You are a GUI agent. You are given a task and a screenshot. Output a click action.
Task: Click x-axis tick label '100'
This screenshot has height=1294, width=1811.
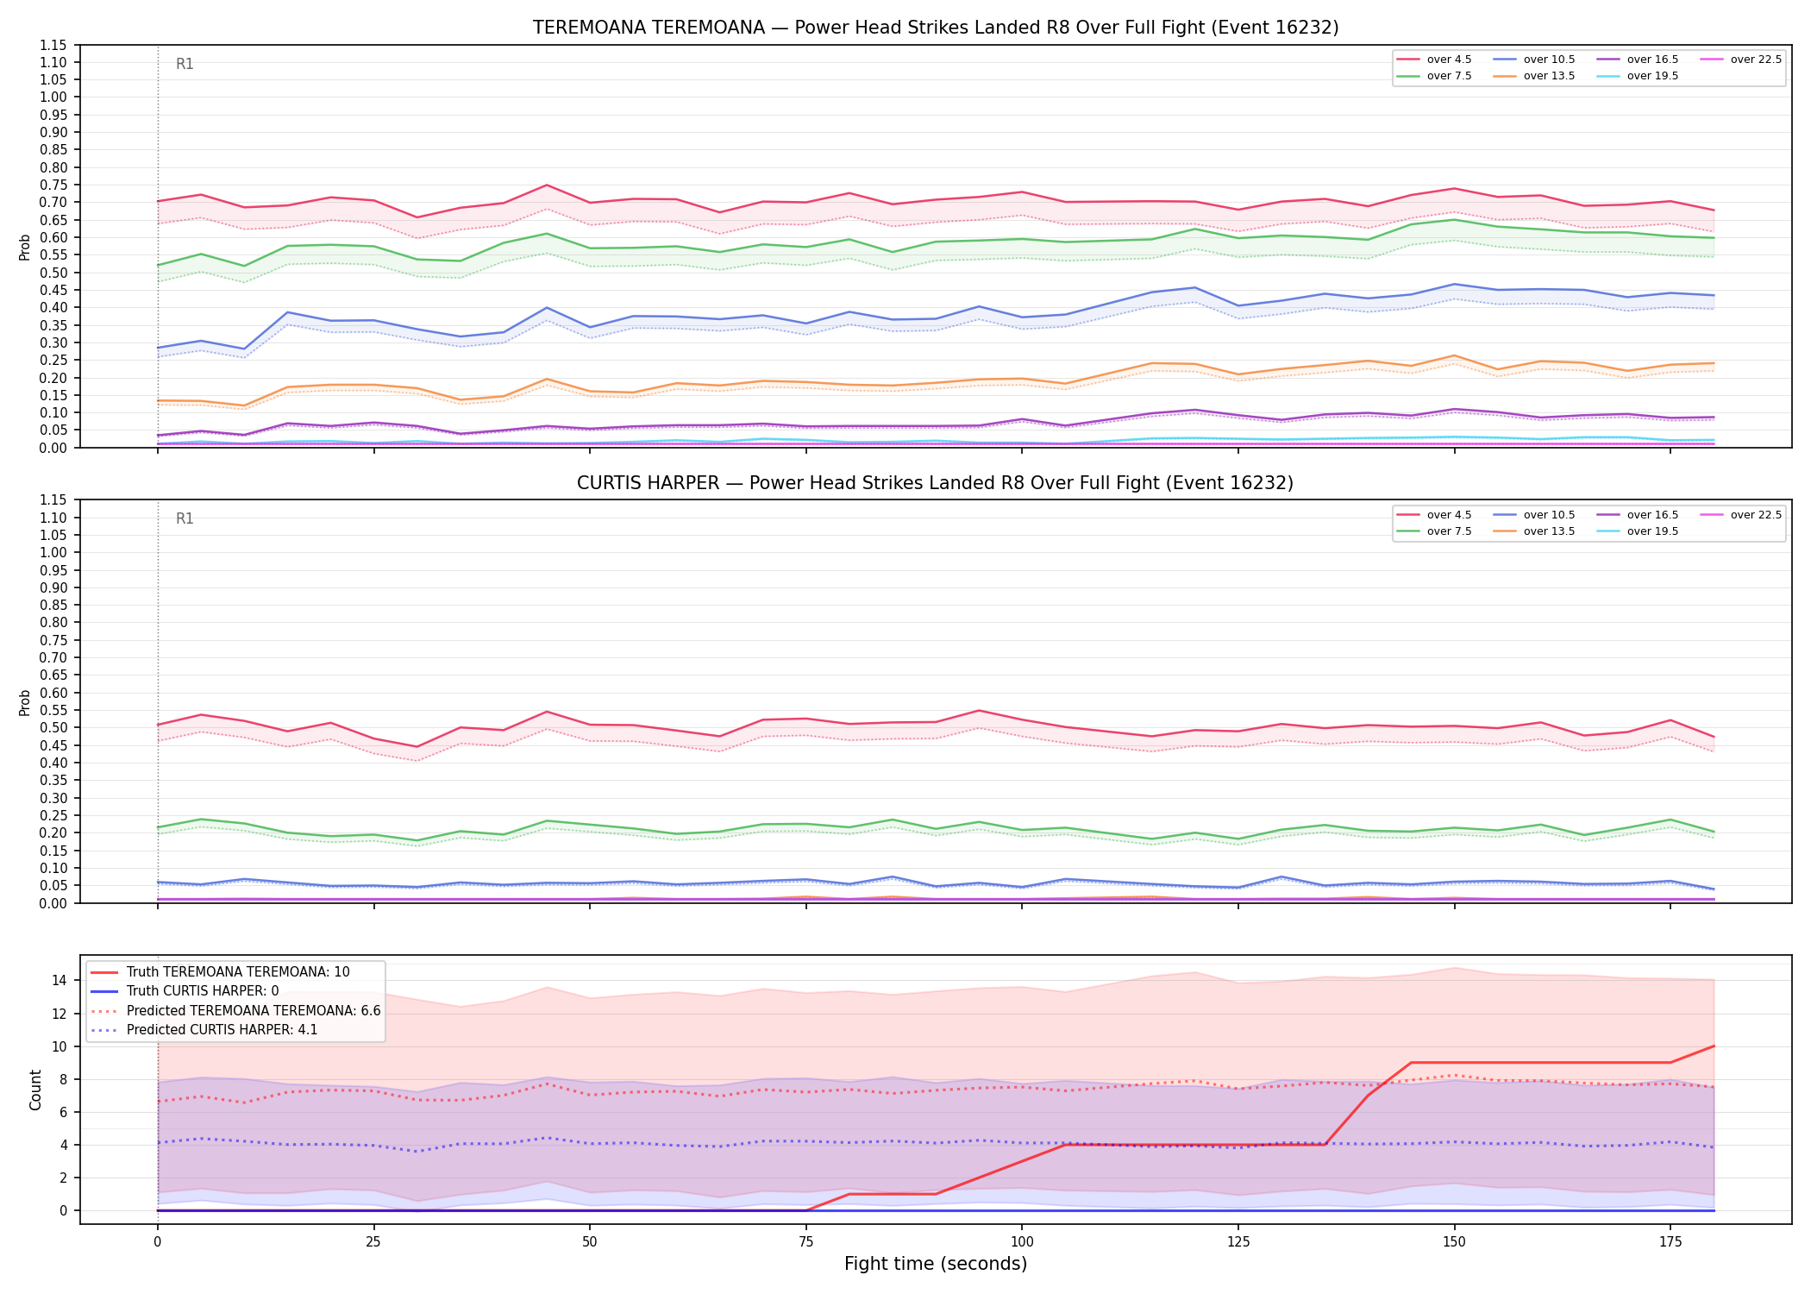pyautogui.click(x=1022, y=1242)
